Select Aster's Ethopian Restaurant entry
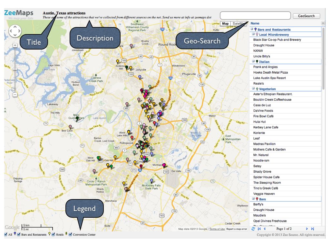Viewport: 330px width, 247px height. pos(286,94)
